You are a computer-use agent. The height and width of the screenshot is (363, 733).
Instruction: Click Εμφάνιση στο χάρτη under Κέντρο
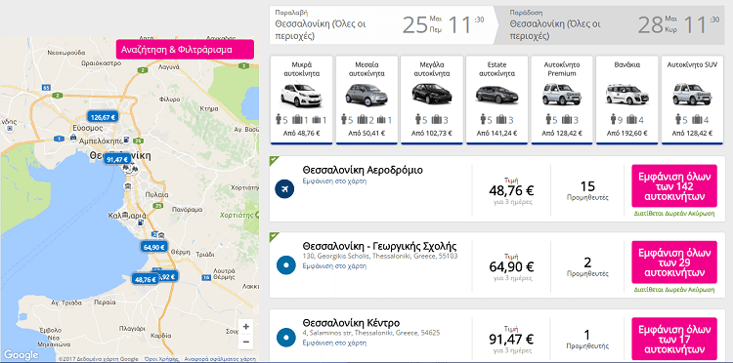334,343
